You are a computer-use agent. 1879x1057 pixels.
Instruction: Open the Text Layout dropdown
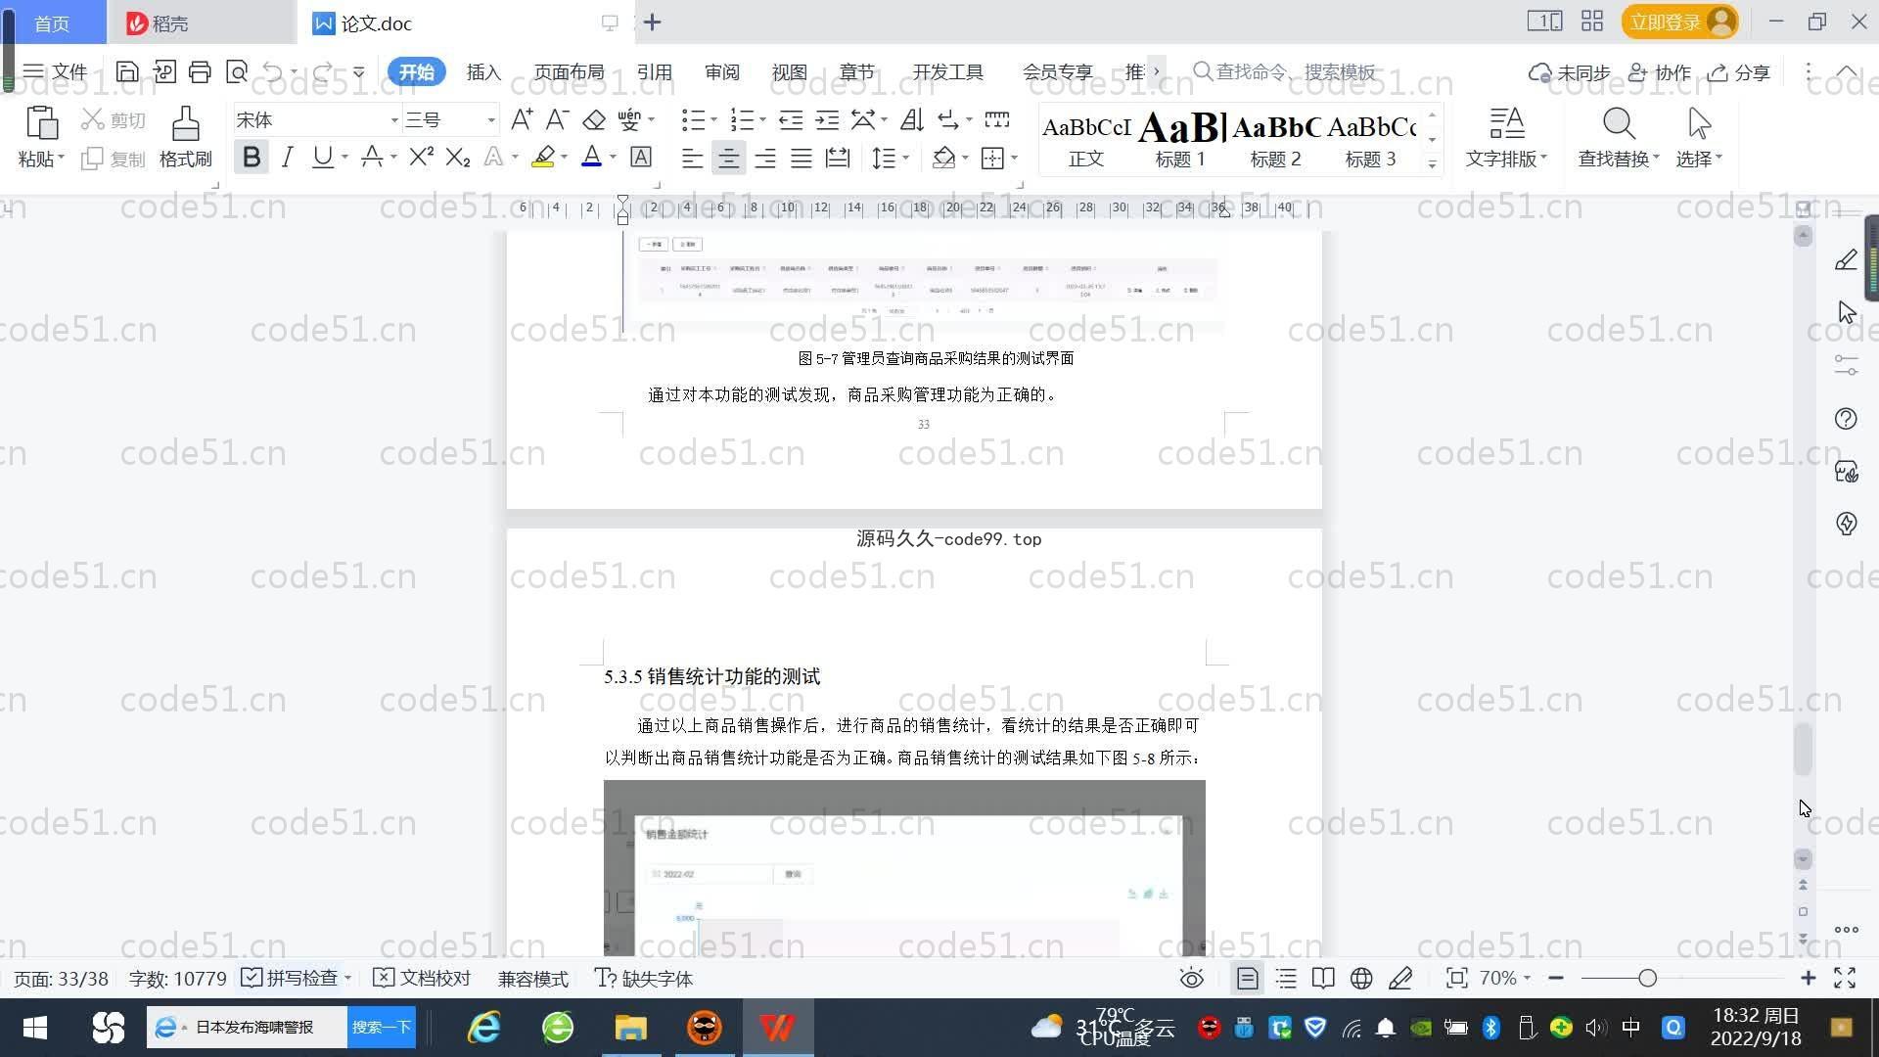coord(1506,159)
